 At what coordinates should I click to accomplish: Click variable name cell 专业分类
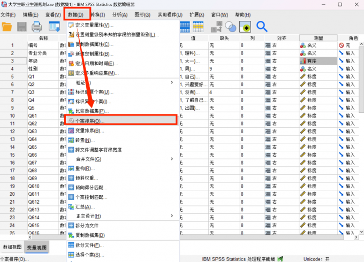coord(43,53)
